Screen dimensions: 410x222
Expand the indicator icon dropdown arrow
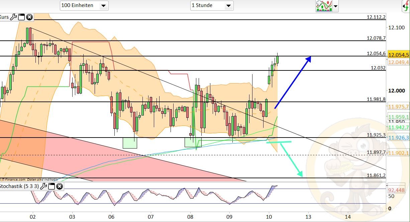coord(335,6)
